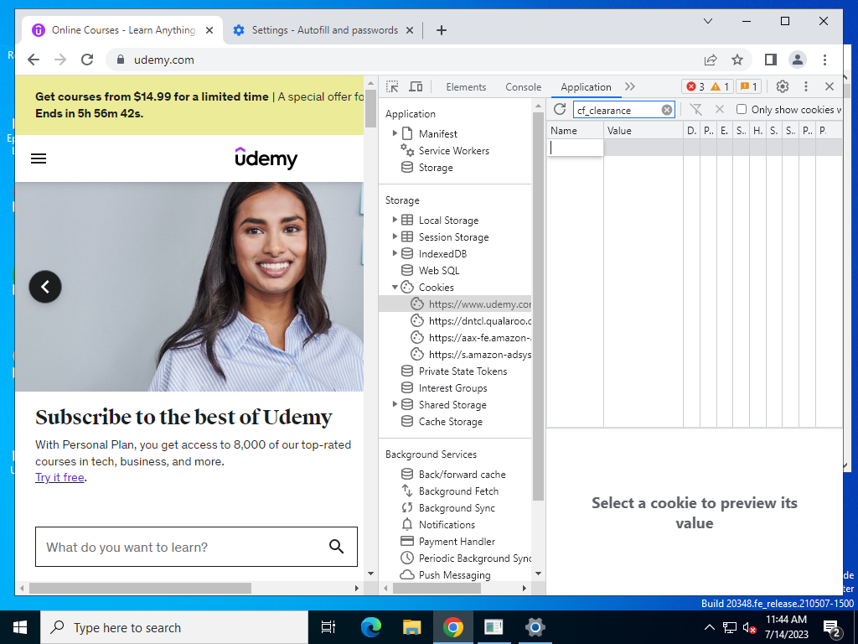
Task: Select the dntcl.qualaroo cookies entry
Action: [472, 321]
